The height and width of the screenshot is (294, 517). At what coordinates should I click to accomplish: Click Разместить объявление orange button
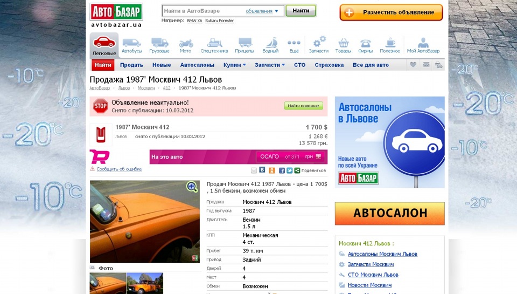(391, 12)
